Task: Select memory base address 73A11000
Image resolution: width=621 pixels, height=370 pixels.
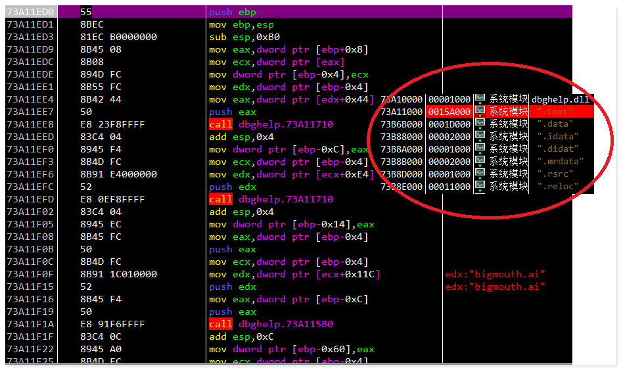Action: pyautogui.click(x=402, y=112)
